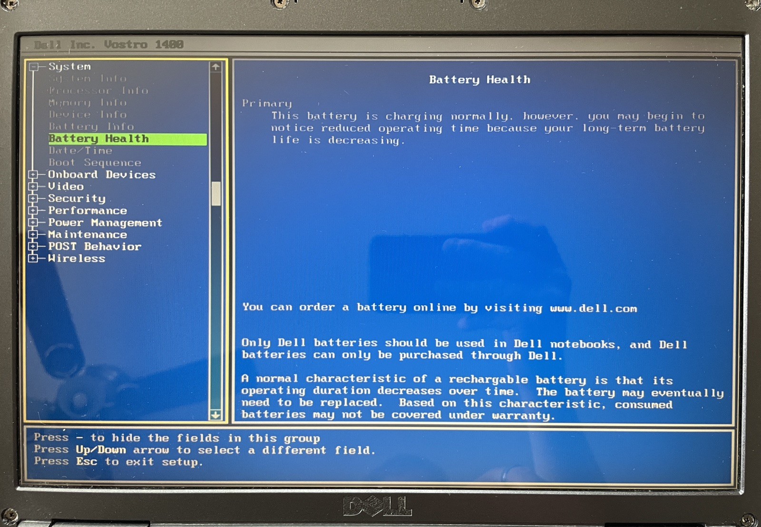Expand the Video group
The width and height of the screenshot is (761, 527).
pyautogui.click(x=33, y=186)
